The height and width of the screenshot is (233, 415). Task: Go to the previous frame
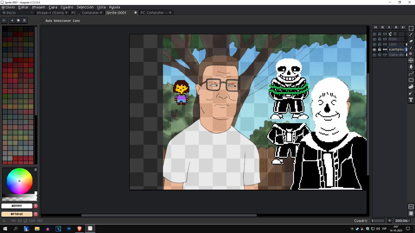[382, 27]
